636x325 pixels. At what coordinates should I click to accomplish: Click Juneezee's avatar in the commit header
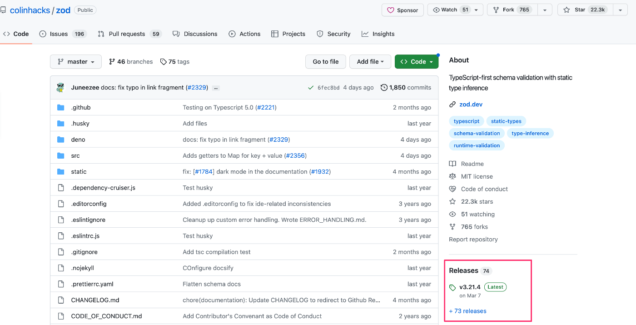coord(61,87)
